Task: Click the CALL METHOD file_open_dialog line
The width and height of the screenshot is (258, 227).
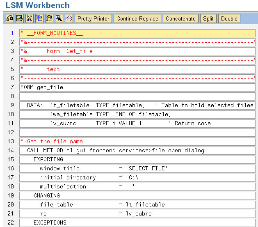Action: (x=137, y=151)
